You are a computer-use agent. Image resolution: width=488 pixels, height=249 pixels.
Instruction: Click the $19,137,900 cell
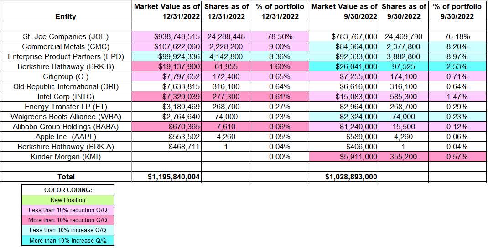[x=166, y=66]
